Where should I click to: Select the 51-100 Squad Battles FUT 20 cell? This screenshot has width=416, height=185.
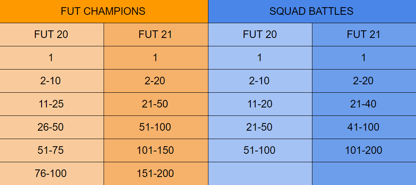tap(260, 151)
